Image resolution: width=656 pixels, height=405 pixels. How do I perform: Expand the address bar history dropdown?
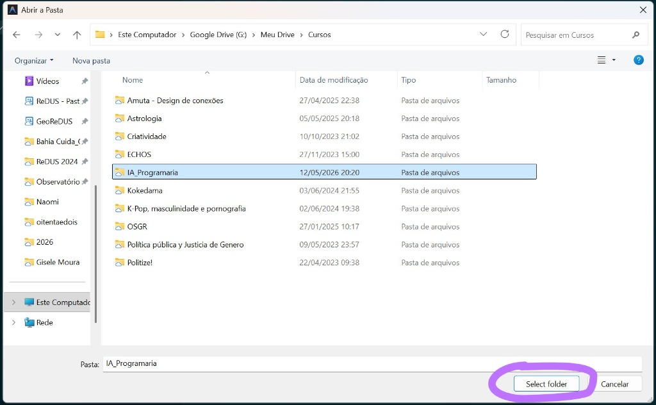click(x=483, y=35)
